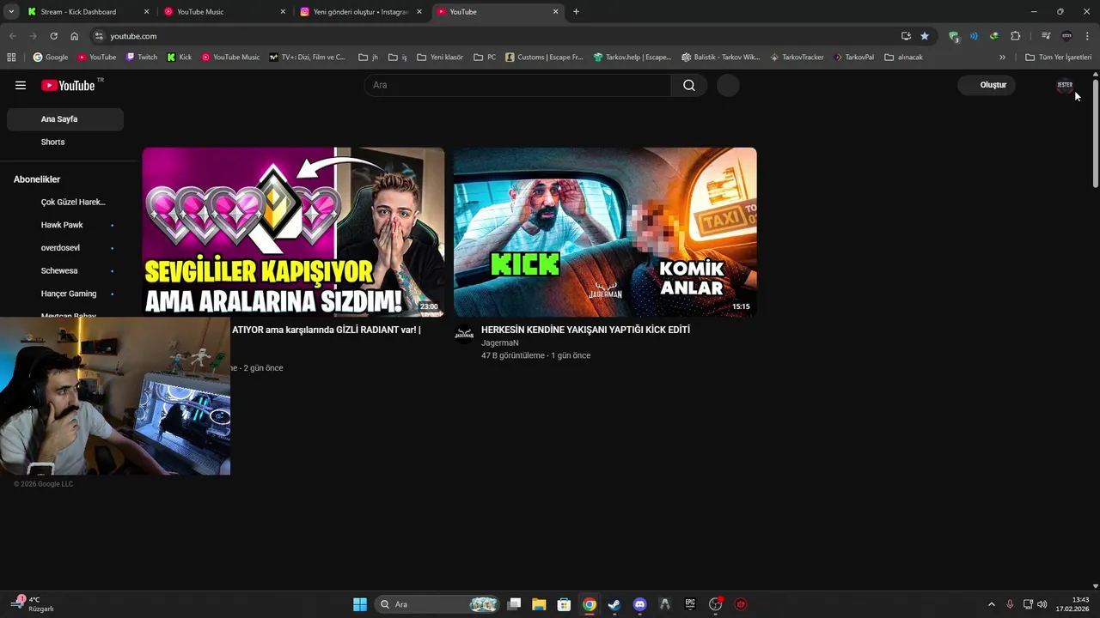This screenshot has width=1100, height=618.
Task: Close the Stream - Kick Dashboard tab
Action: (x=146, y=12)
